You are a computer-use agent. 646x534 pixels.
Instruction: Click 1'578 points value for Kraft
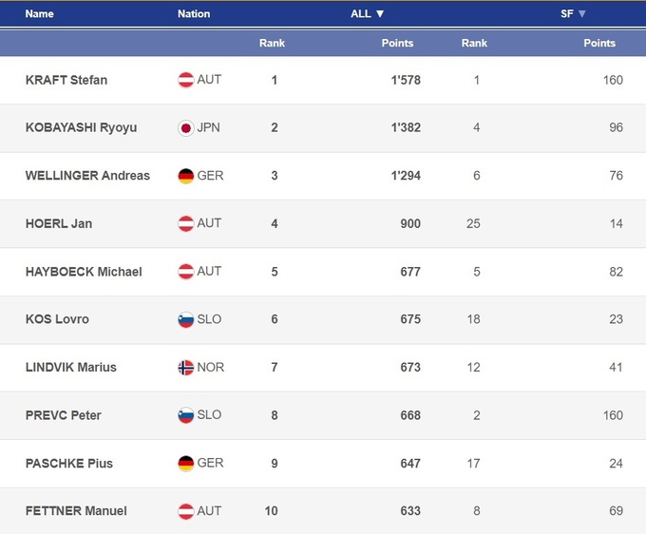click(406, 80)
